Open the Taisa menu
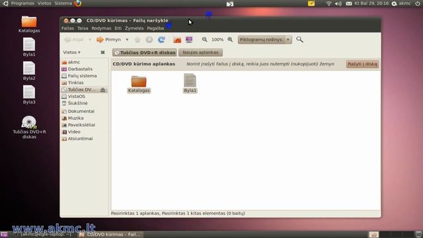423x238 pixels. (83, 28)
